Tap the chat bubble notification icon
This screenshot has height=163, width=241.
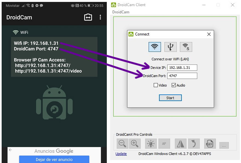pyautogui.click(x=41, y=6)
